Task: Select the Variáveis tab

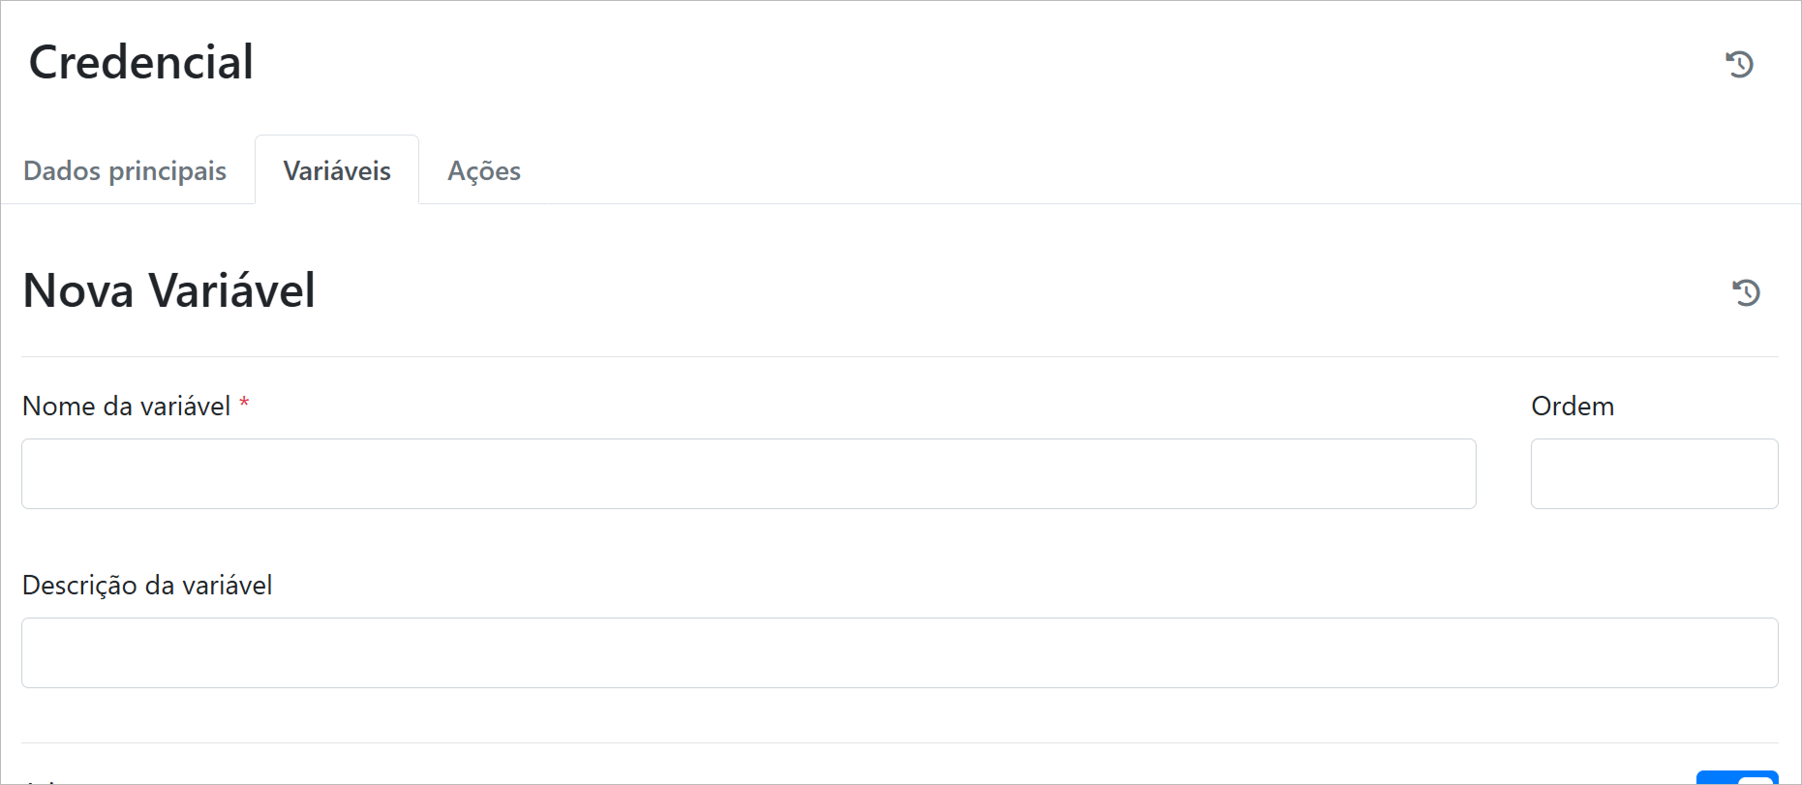Action: click(337, 171)
